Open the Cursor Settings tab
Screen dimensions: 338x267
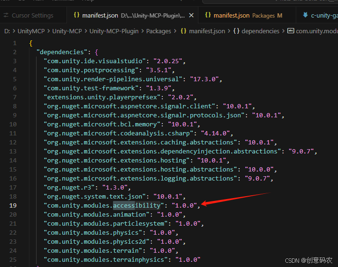tap(32, 16)
